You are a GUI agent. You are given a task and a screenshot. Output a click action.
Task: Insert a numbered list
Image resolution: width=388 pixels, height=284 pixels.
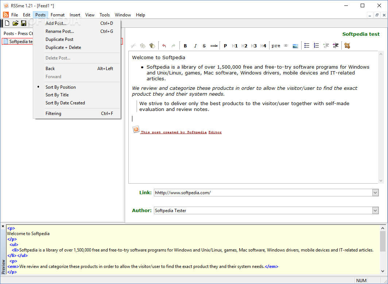coord(316,46)
